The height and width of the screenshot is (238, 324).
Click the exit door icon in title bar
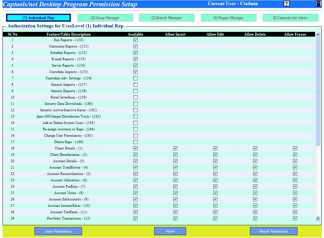[x=318, y=4]
